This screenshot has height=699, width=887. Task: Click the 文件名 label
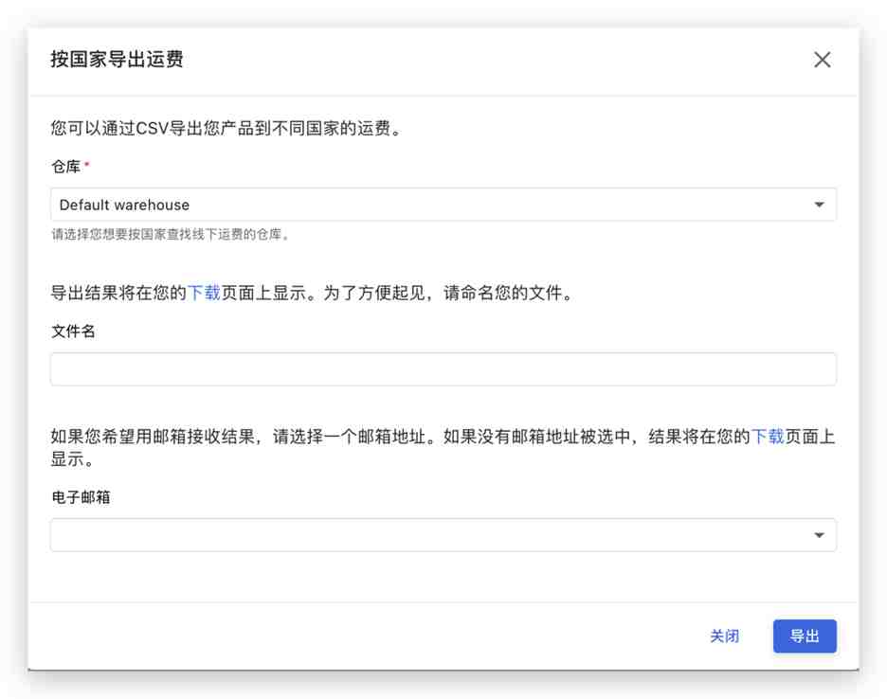[x=73, y=332]
